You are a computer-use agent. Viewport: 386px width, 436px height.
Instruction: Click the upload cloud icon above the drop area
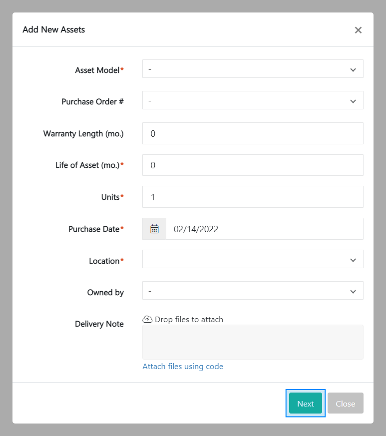click(147, 319)
